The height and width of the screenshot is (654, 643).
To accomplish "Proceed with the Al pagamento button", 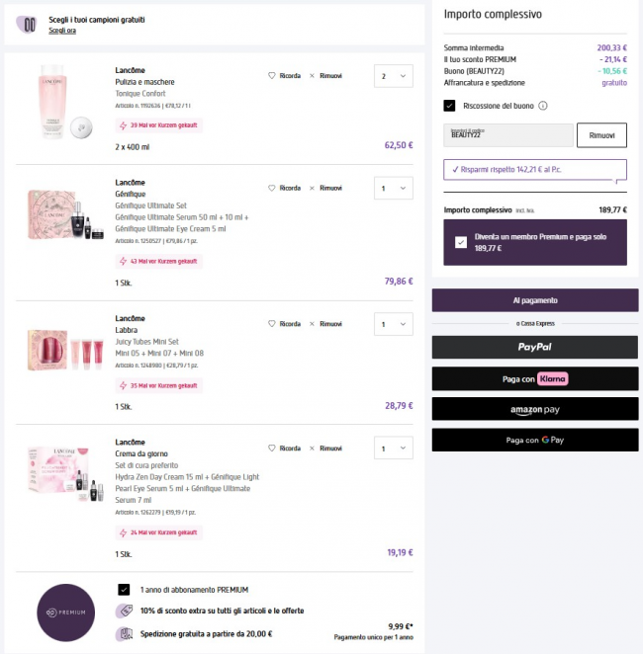I will (535, 300).
